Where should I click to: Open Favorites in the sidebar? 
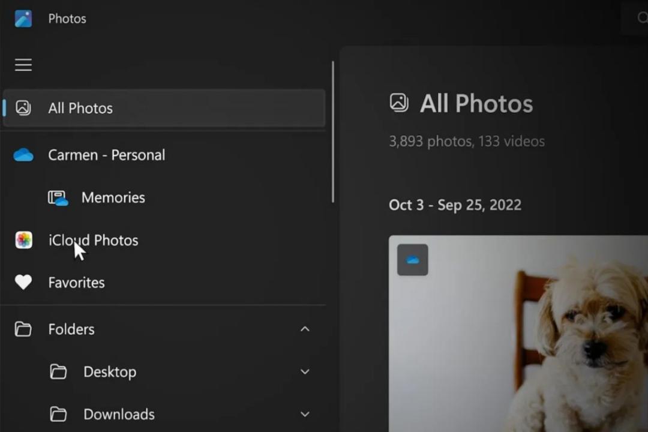pos(164,283)
